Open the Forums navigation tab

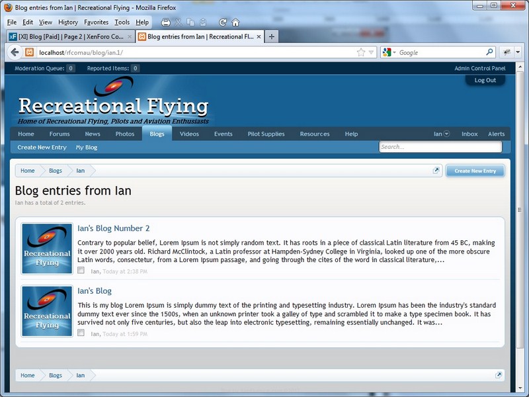tap(60, 134)
